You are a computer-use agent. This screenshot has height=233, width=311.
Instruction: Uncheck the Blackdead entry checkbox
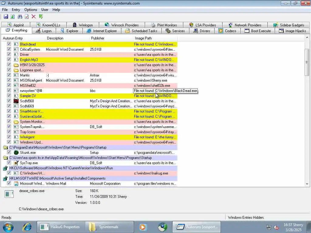[x=9, y=44]
